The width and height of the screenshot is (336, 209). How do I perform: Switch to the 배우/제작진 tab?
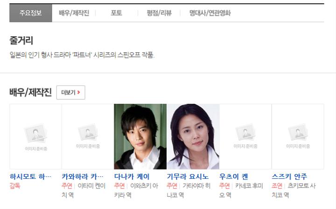[x=74, y=13]
